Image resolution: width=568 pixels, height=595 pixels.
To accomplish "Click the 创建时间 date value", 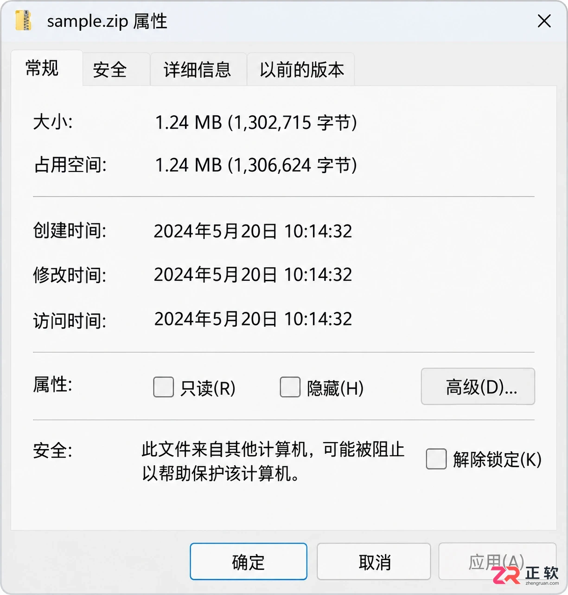I will click(253, 231).
